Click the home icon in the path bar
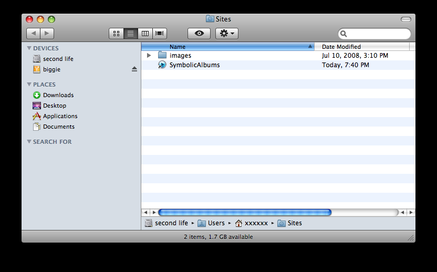 point(238,223)
